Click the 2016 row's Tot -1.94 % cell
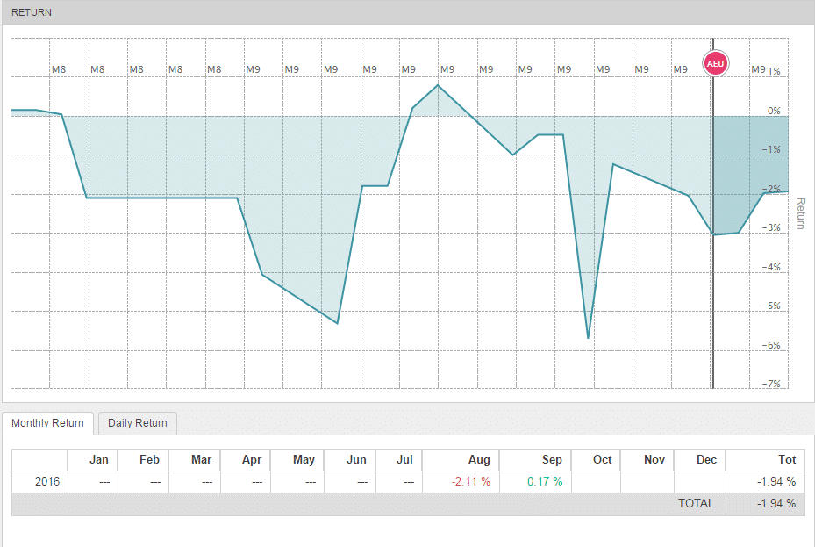Image resolution: width=815 pixels, height=547 pixels. point(775,482)
